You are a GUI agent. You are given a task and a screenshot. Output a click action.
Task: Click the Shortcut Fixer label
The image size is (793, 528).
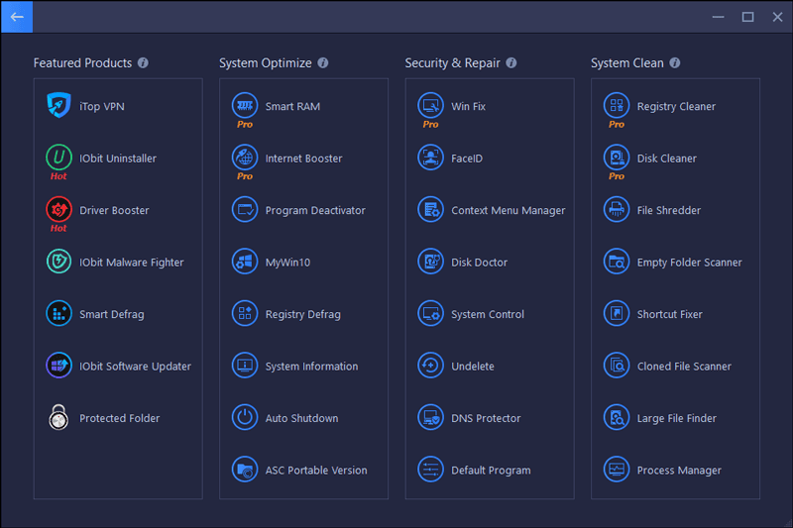tap(670, 314)
